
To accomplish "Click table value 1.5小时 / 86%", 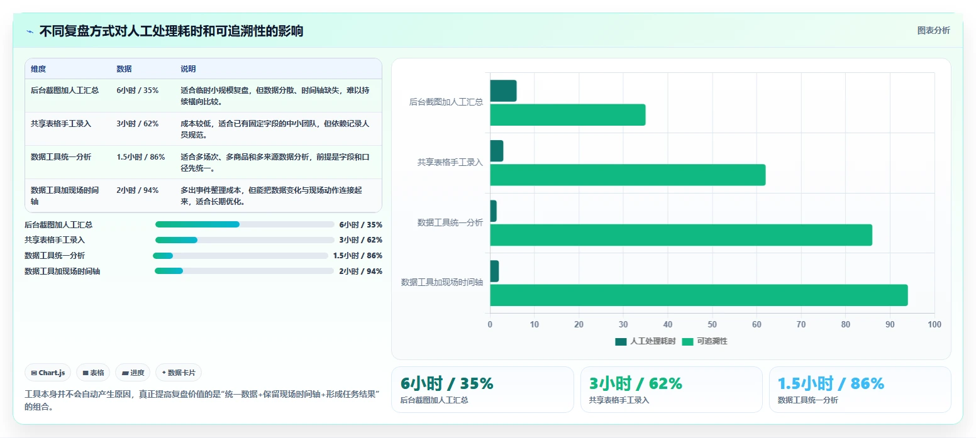I will pyautogui.click(x=140, y=157).
